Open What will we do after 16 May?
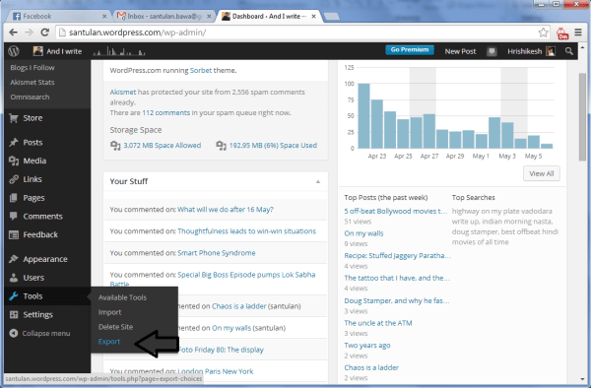This screenshot has height=388, width=591. pos(226,210)
